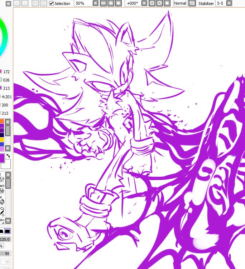Viewport: 245px width, 269px height.
Task: Click the purple foreground color box
Action: click(2, 158)
